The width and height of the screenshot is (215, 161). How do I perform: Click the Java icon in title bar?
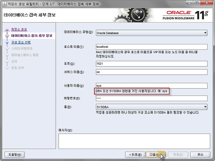(x=4, y=4)
